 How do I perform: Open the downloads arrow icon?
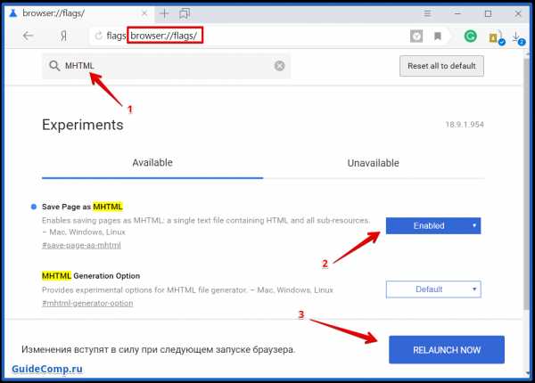[516, 37]
